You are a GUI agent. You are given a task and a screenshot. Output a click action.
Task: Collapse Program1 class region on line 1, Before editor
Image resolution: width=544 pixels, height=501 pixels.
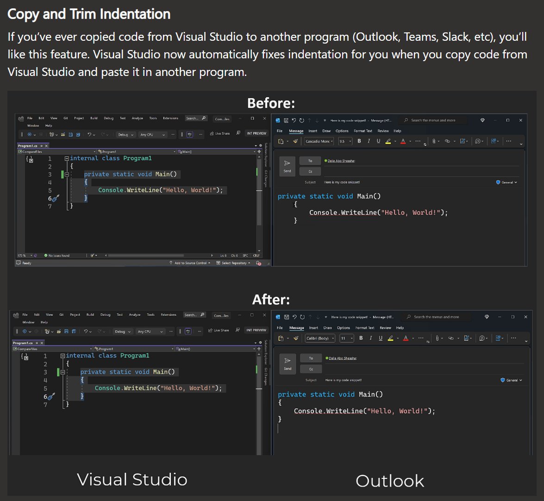pyautogui.click(x=66, y=158)
